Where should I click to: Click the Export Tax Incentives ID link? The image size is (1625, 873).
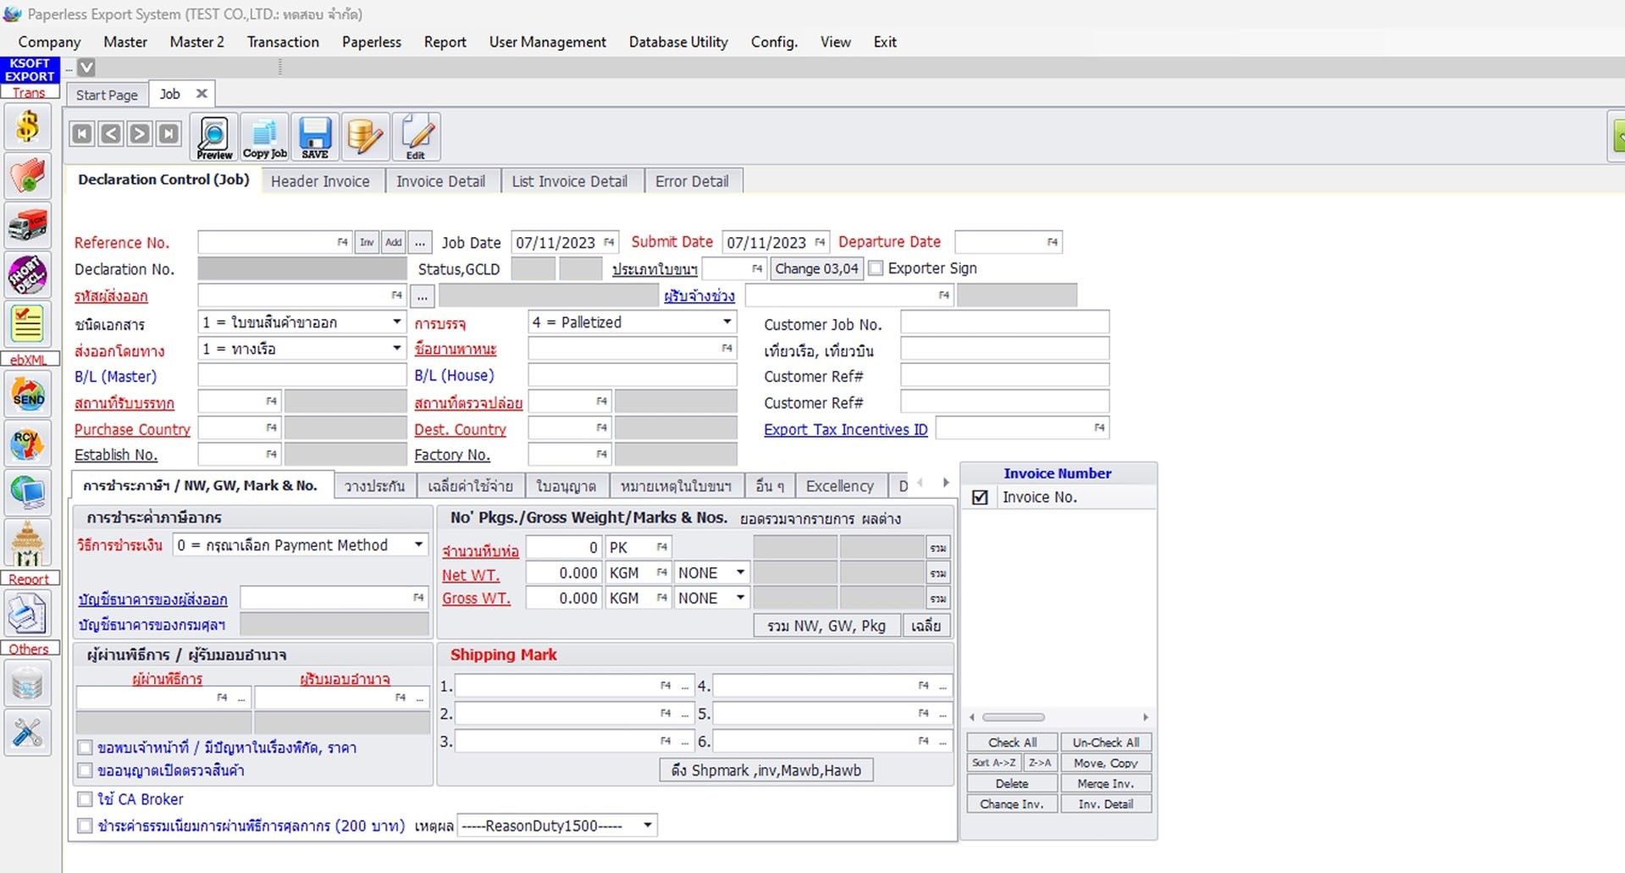[844, 429]
